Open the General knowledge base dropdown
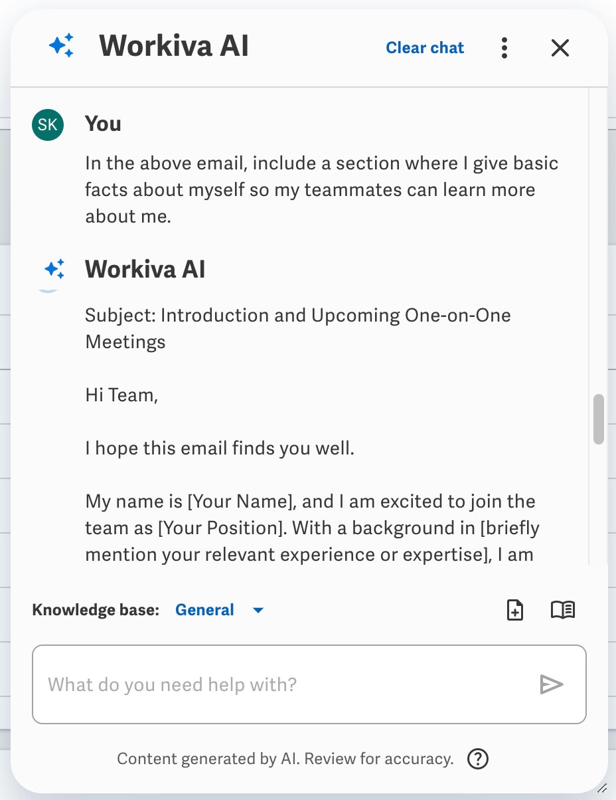 [219, 610]
